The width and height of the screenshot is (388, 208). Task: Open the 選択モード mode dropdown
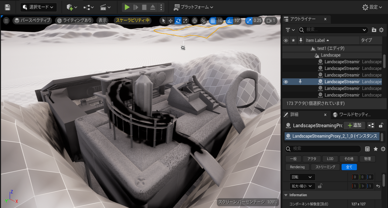[x=38, y=7]
